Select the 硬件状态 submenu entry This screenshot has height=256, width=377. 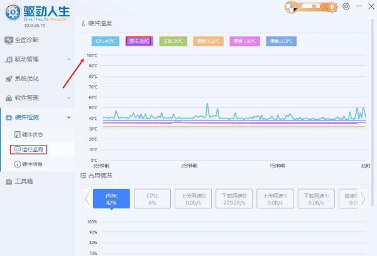37,134
